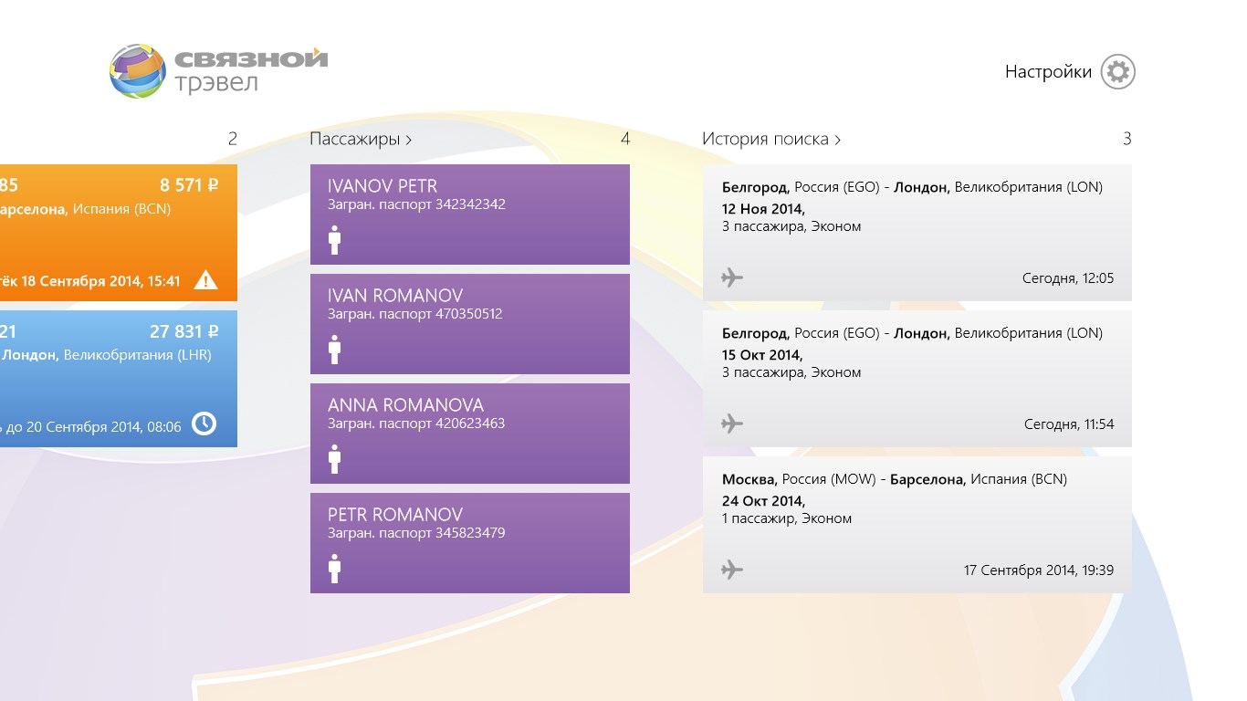Click the clock icon on the blue London order
This screenshot has width=1247, height=701.
click(204, 424)
